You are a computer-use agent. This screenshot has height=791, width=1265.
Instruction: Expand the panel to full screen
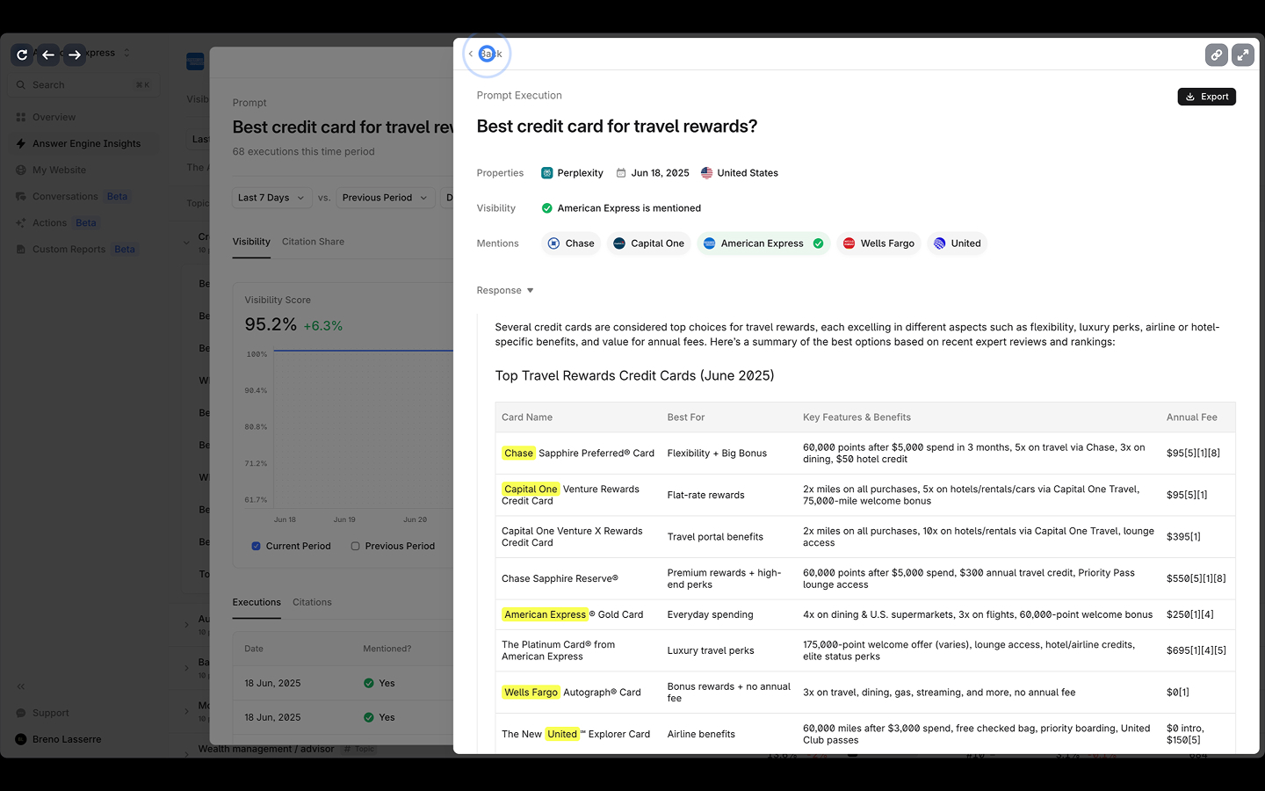click(x=1243, y=54)
